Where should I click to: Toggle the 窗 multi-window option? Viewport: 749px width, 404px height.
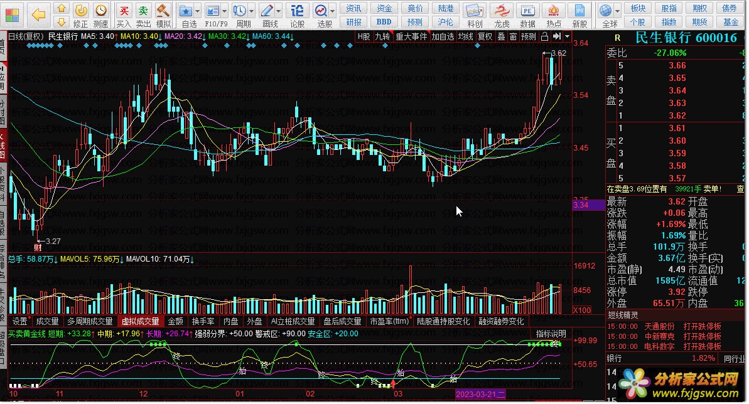(513, 36)
